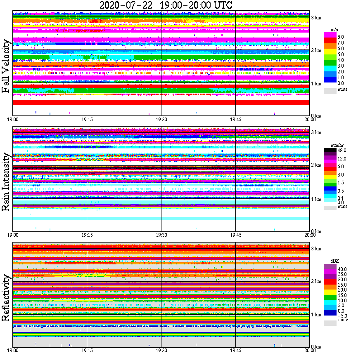Select the gray 'none' swatch in the dBZ legend
Screen dimensions: 351x358
click(330, 323)
